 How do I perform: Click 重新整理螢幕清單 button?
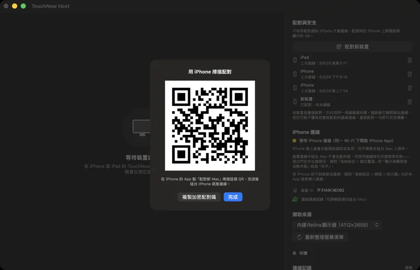[320, 237]
